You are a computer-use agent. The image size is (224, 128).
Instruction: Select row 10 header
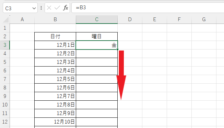(5, 105)
